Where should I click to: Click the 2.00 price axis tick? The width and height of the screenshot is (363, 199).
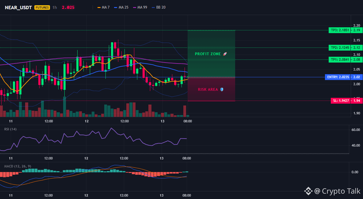[357, 84]
